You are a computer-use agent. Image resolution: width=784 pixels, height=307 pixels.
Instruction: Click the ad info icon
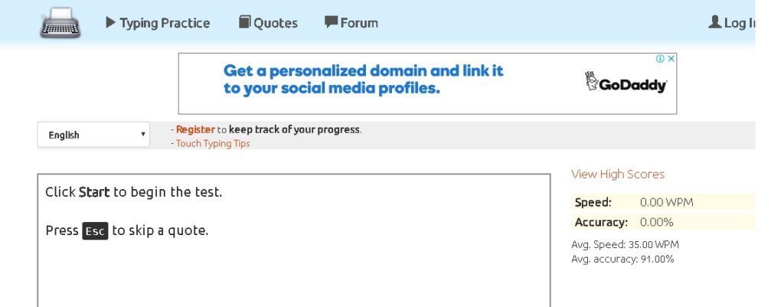(660, 58)
